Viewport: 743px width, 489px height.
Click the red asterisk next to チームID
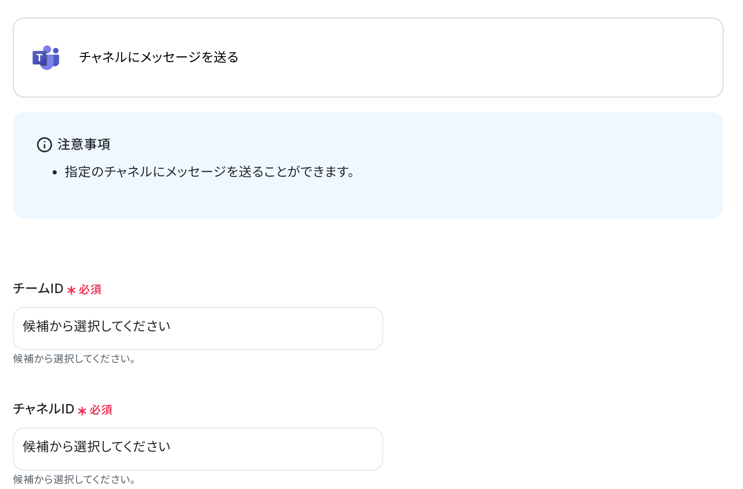click(71, 290)
